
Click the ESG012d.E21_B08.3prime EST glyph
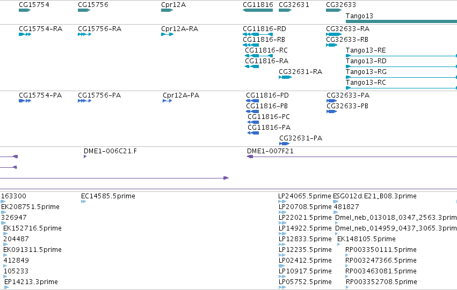336,202
